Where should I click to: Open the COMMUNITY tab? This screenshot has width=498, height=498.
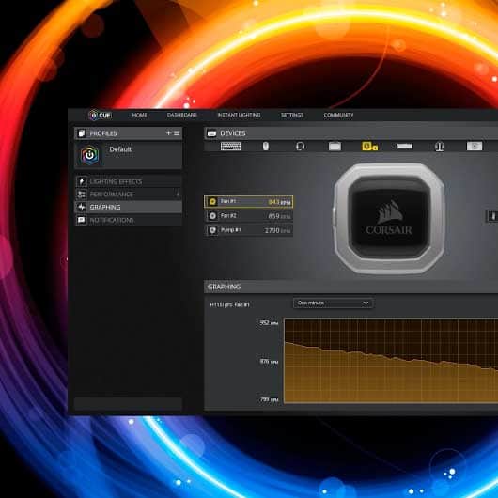[x=338, y=115]
